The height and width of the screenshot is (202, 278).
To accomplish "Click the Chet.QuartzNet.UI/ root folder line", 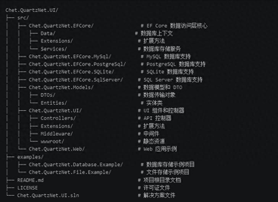I will [x=32, y=10].
